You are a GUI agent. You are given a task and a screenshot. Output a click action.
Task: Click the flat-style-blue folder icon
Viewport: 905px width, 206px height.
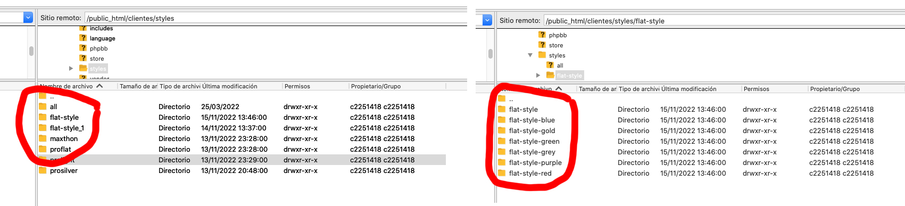point(502,120)
